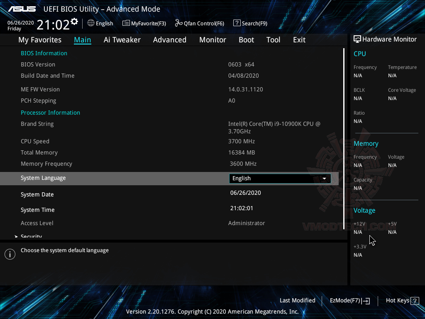Open the System Language dropdown arrow
The width and height of the screenshot is (425, 319).
point(324,179)
